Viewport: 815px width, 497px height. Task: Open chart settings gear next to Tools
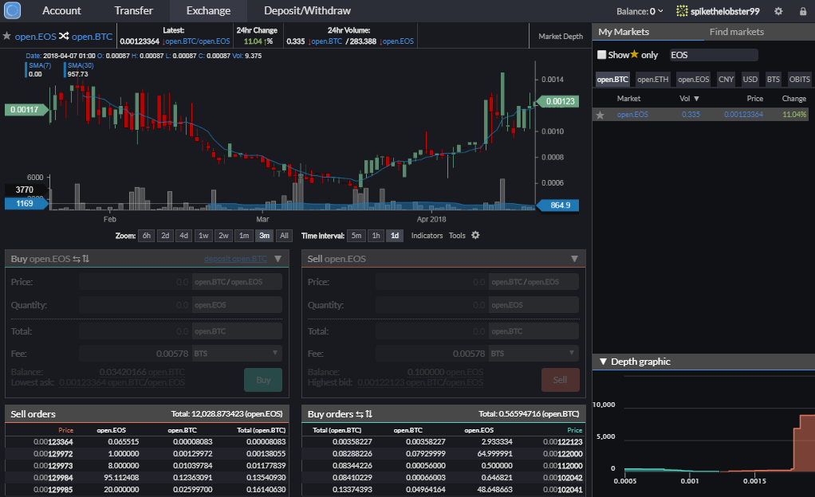(475, 235)
